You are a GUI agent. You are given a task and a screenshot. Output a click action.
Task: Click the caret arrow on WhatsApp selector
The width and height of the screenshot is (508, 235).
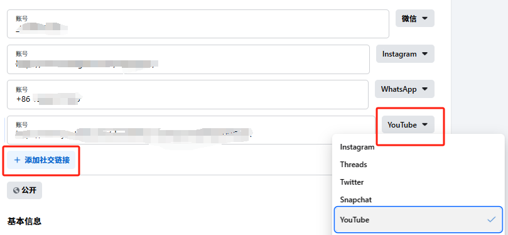[424, 89]
